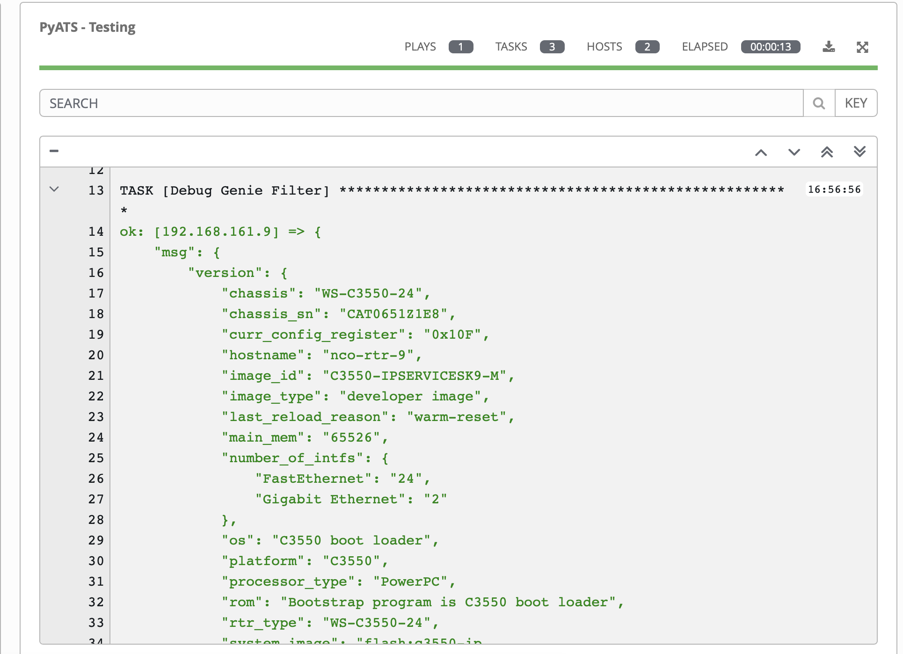This screenshot has width=903, height=654.
Task: Click into the SEARCH field
Action: coord(421,103)
